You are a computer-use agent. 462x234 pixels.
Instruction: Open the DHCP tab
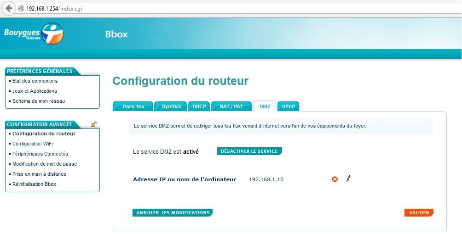click(199, 106)
